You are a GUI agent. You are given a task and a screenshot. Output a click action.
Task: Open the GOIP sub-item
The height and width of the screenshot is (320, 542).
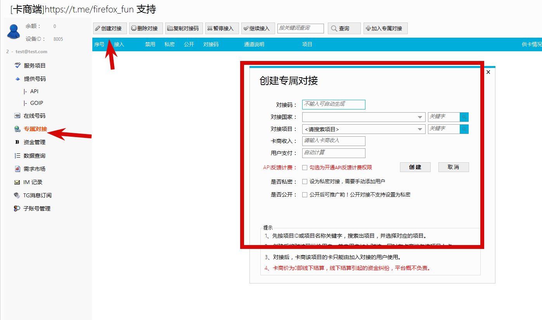coord(36,103)
